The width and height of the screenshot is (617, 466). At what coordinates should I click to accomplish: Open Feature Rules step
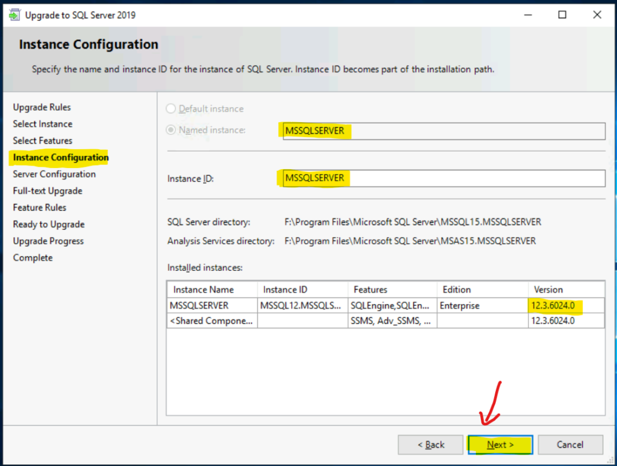click(39, 208)
